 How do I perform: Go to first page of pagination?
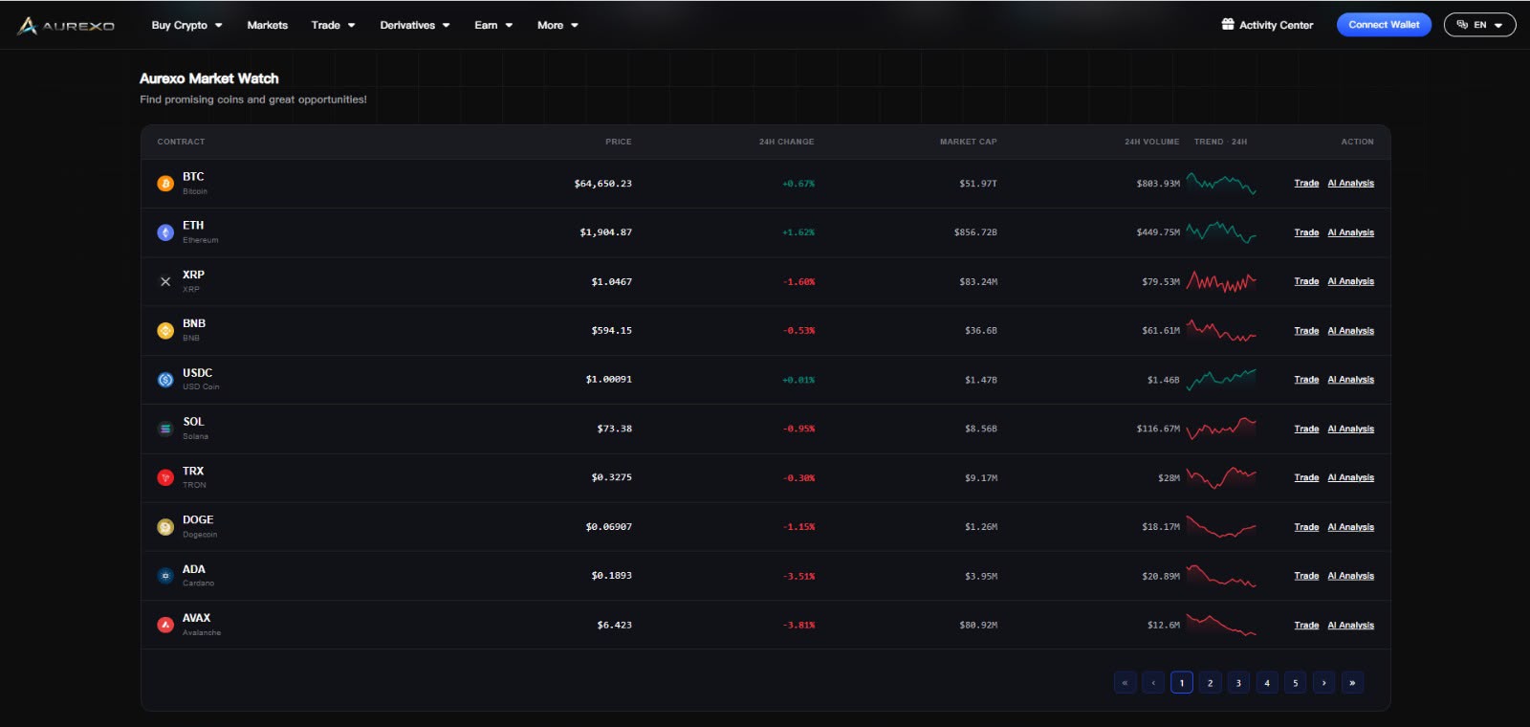(1125, 683)
